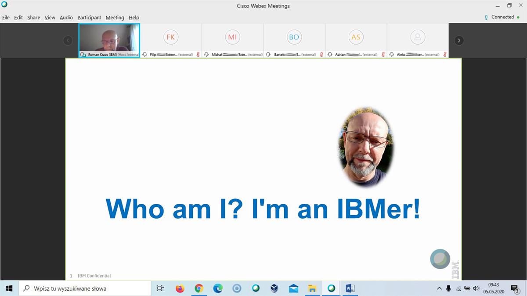Click the floating Webex ball on slide
527x296 pixels.
(x=440, y=259)
